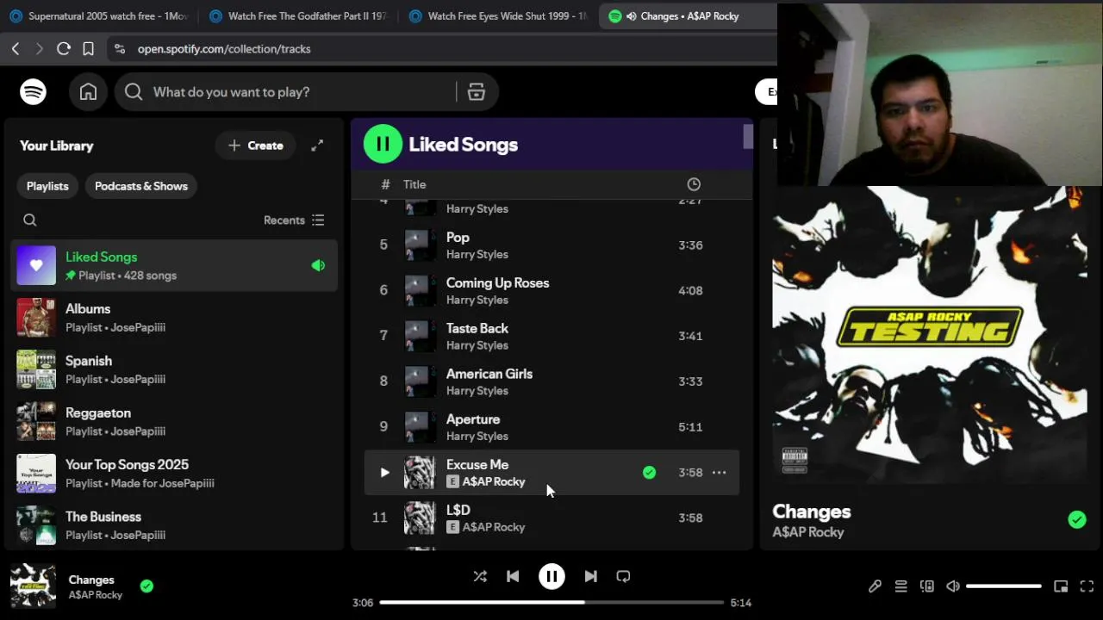Open Harry Styles artist link under Aperture
Image resolution: width=1103 pixels, height=620 pixels.
(x=477, y=436)
